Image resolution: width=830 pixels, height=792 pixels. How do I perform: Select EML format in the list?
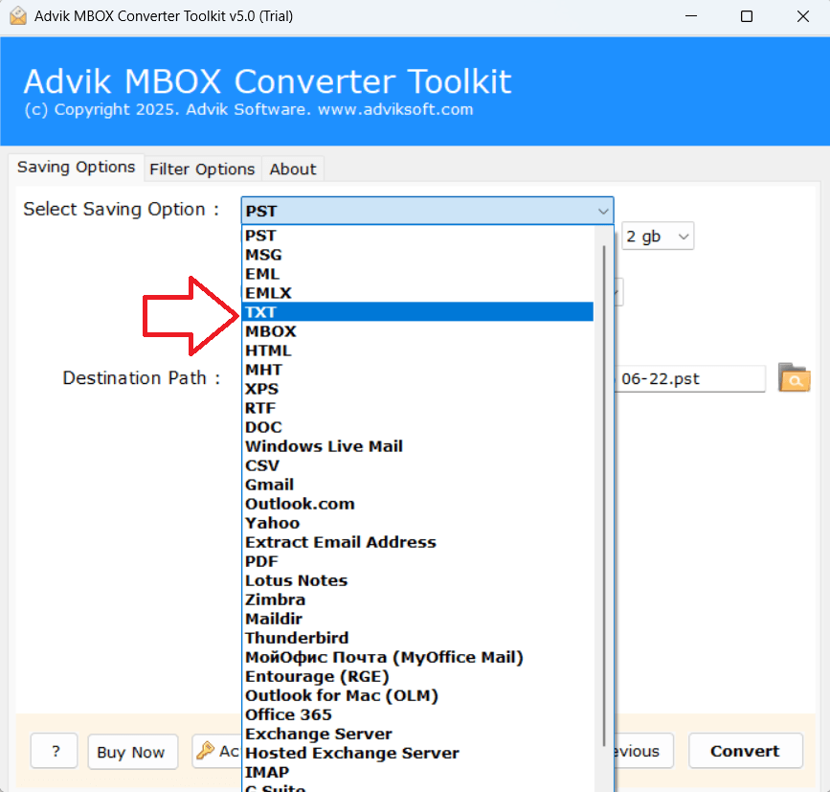coord(417,274)
